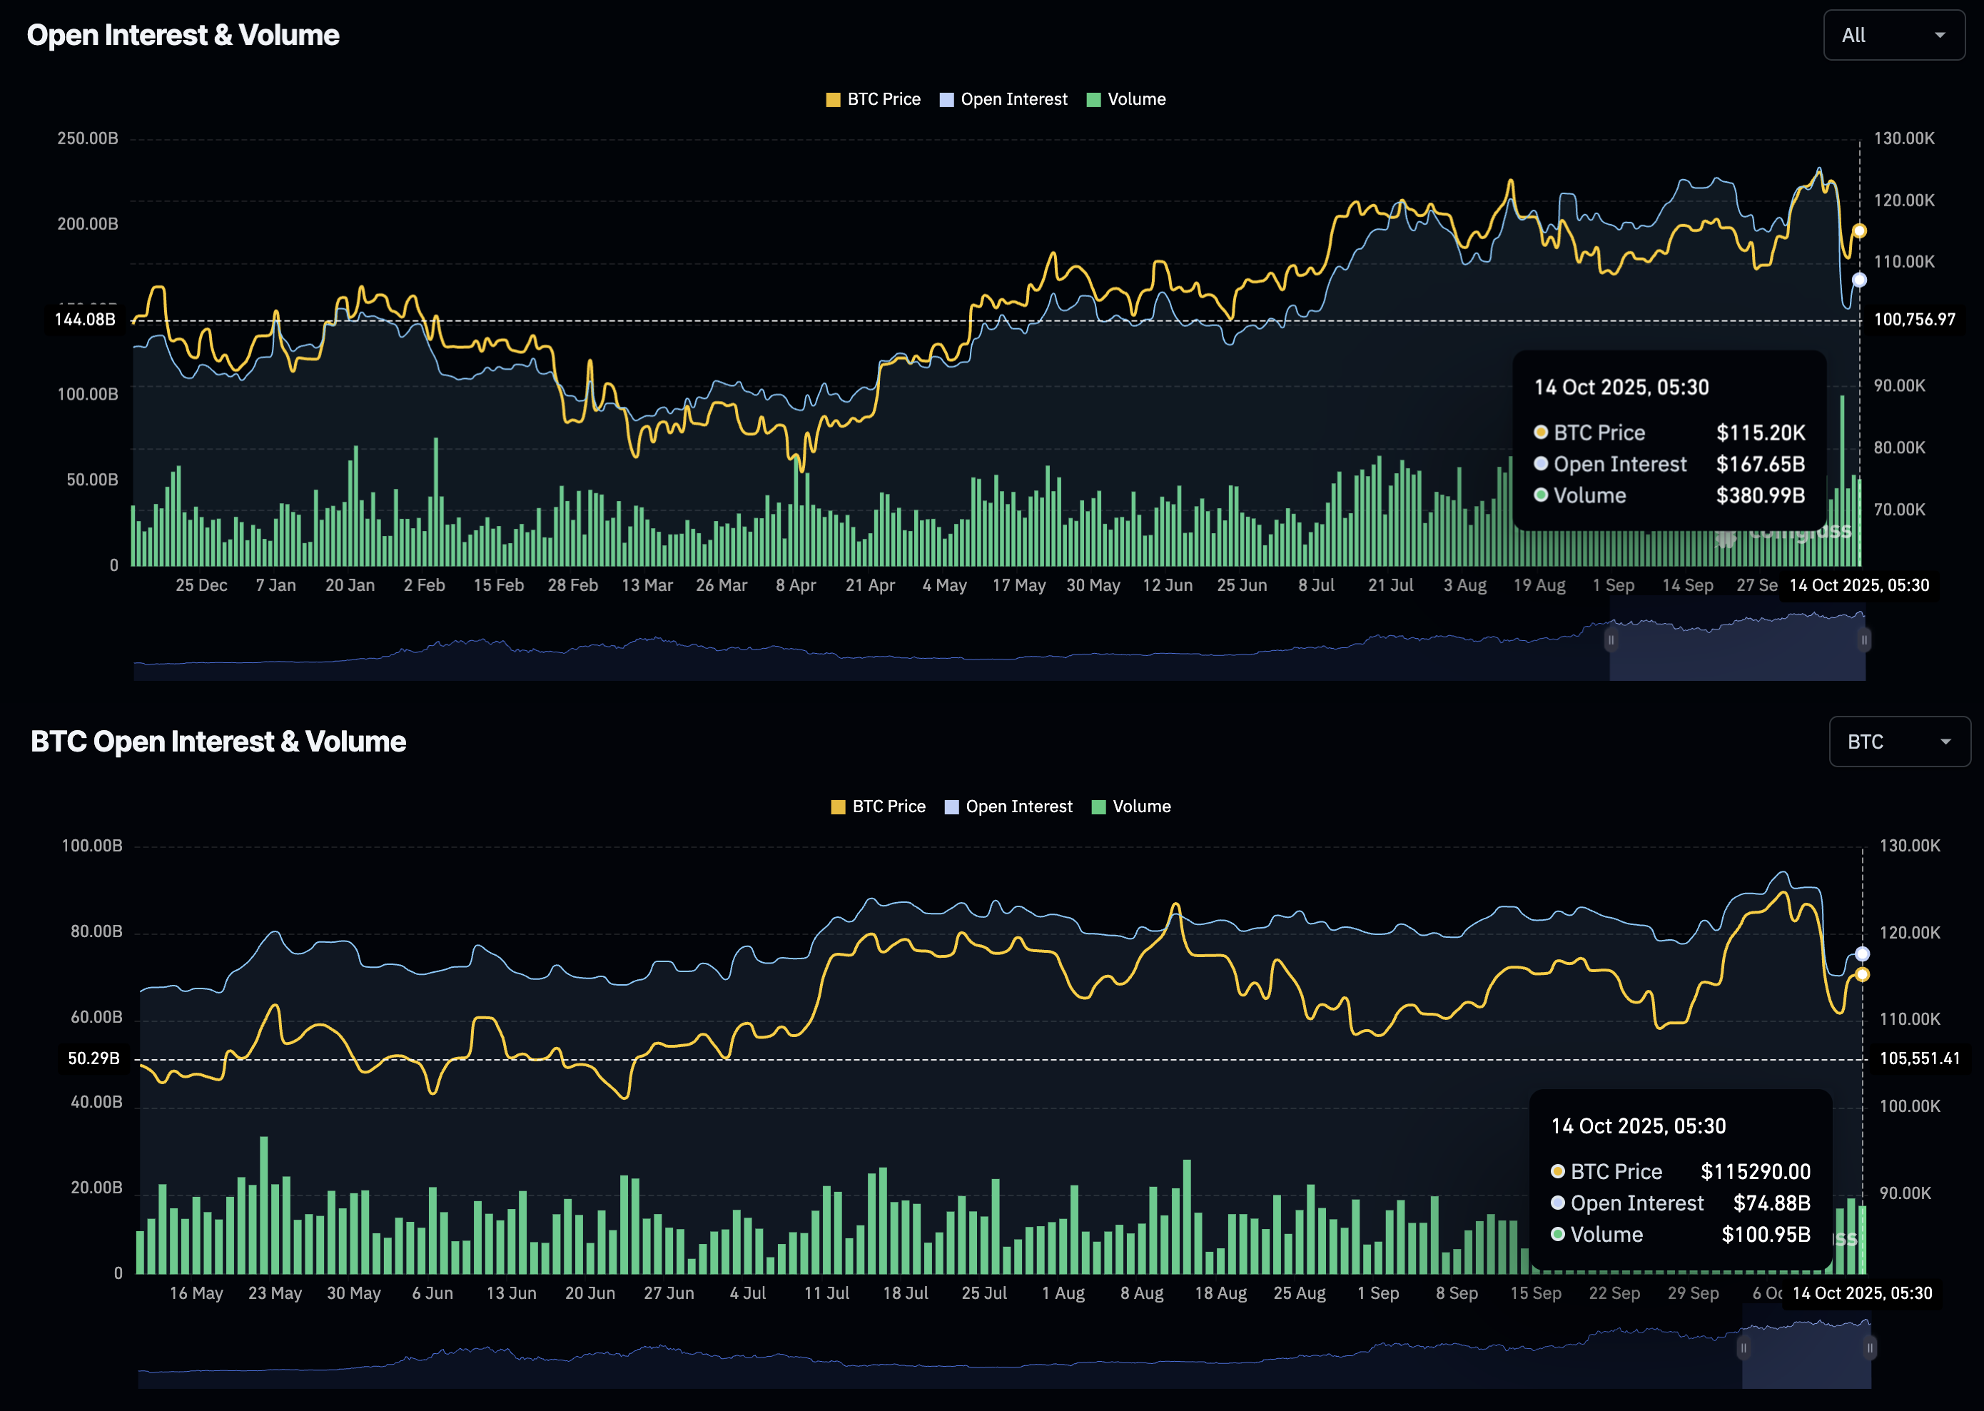Click arrow of the All dropdown
1984x1411 pixels.
(x=1940, y=36)
